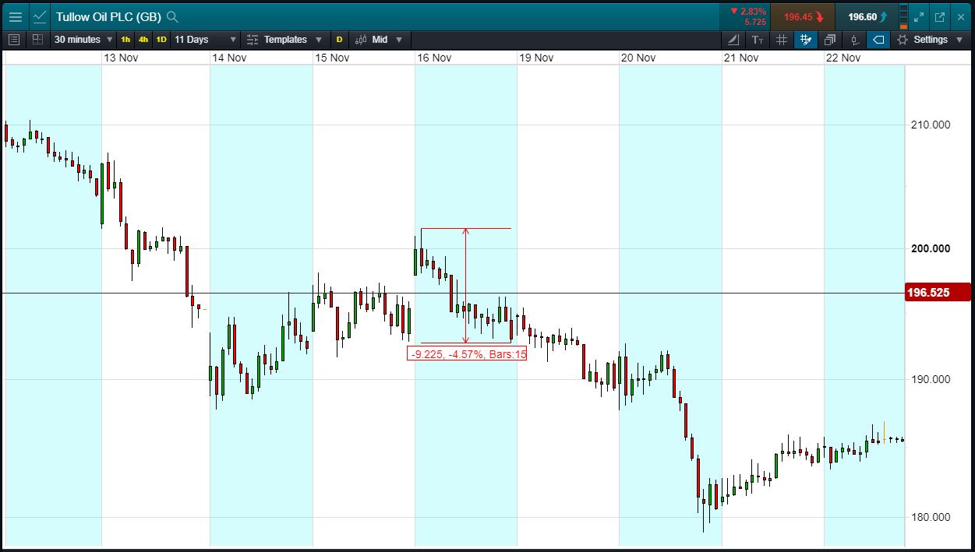The image size is (975, 552).
Task: Expand chart to full screen
Action: tap(920, 16)
